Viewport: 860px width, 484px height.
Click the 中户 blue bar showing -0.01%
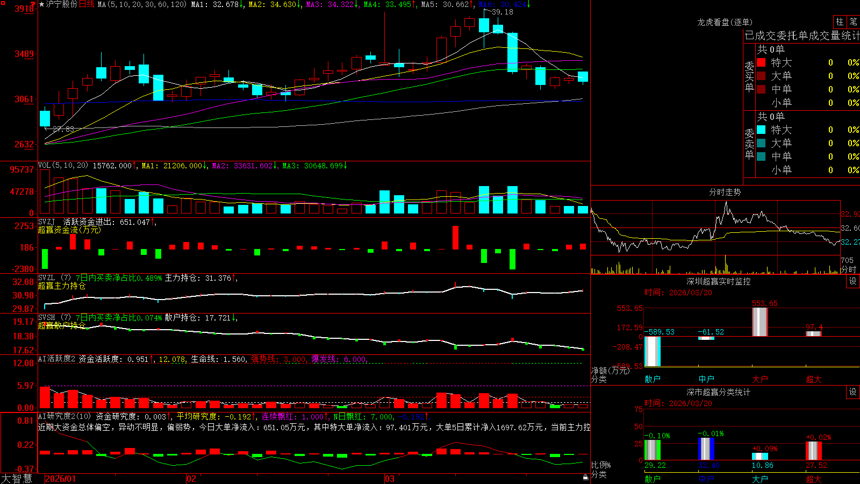point(706,449)
